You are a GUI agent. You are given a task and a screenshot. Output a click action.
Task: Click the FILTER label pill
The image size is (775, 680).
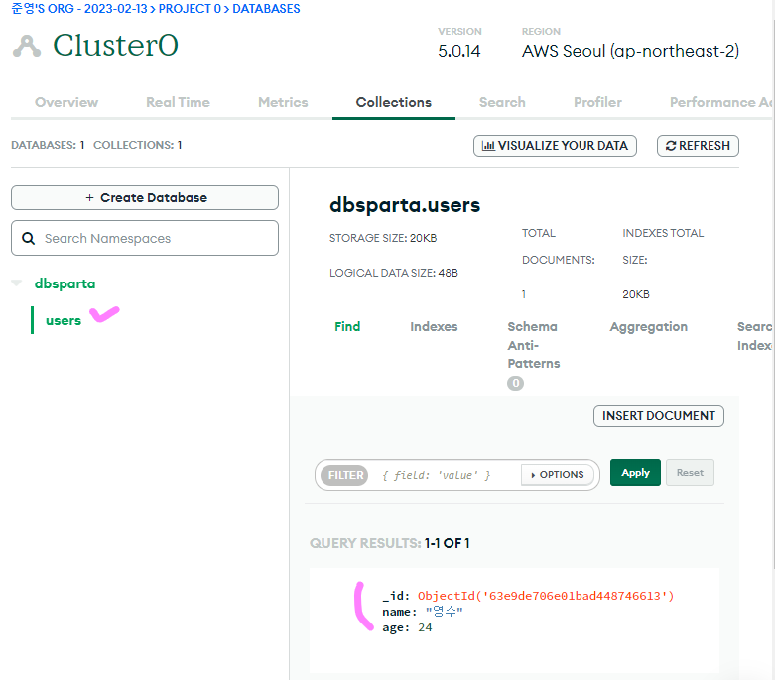coord(345,475)
